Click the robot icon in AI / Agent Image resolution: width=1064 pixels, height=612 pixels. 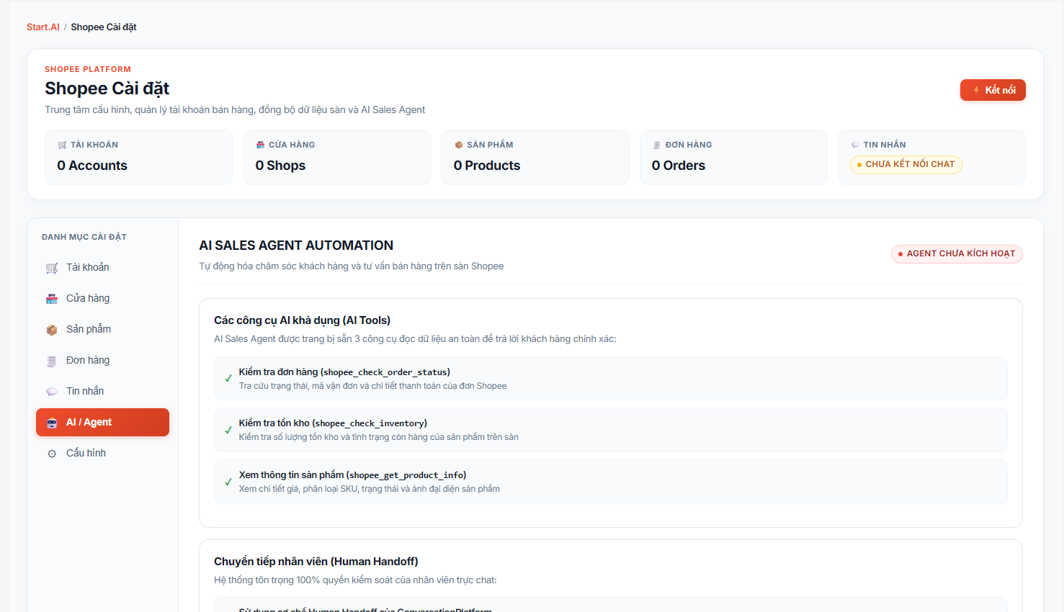coord(52,423)
